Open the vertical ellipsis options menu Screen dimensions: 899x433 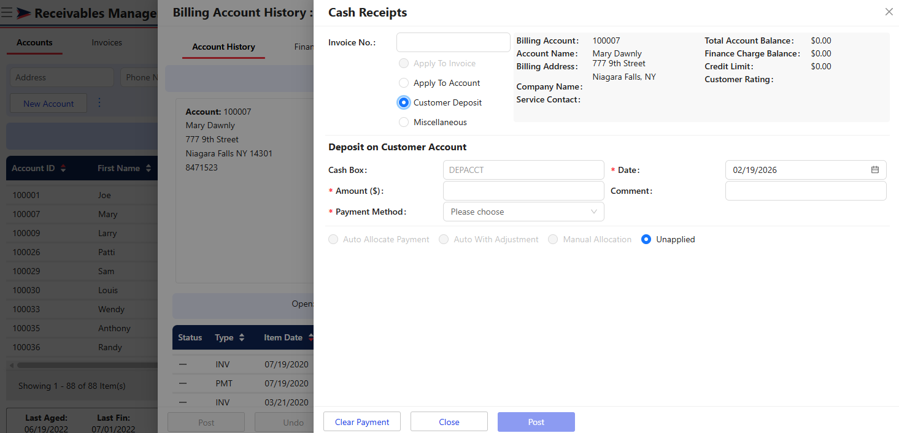99,103
